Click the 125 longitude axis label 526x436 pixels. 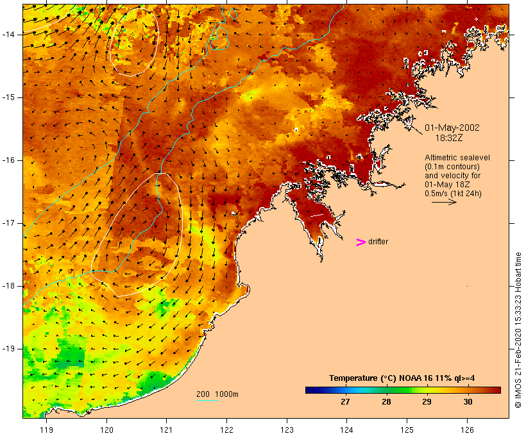click(407, 430)
